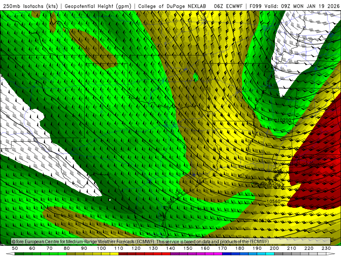Click the 200 knot value on the color scale

[275, 248]
